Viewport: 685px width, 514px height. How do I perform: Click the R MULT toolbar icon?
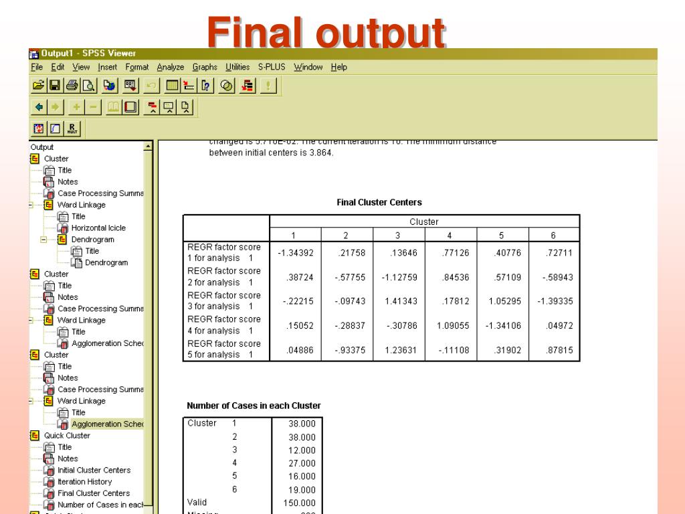[72, 128]
